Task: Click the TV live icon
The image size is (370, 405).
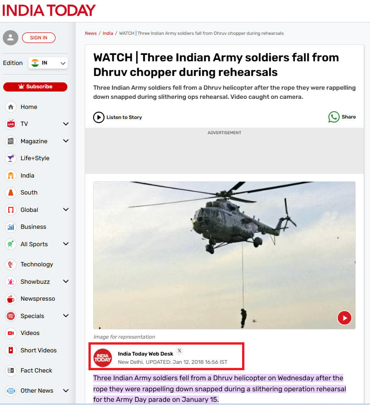Action: (x=11, y=124)
